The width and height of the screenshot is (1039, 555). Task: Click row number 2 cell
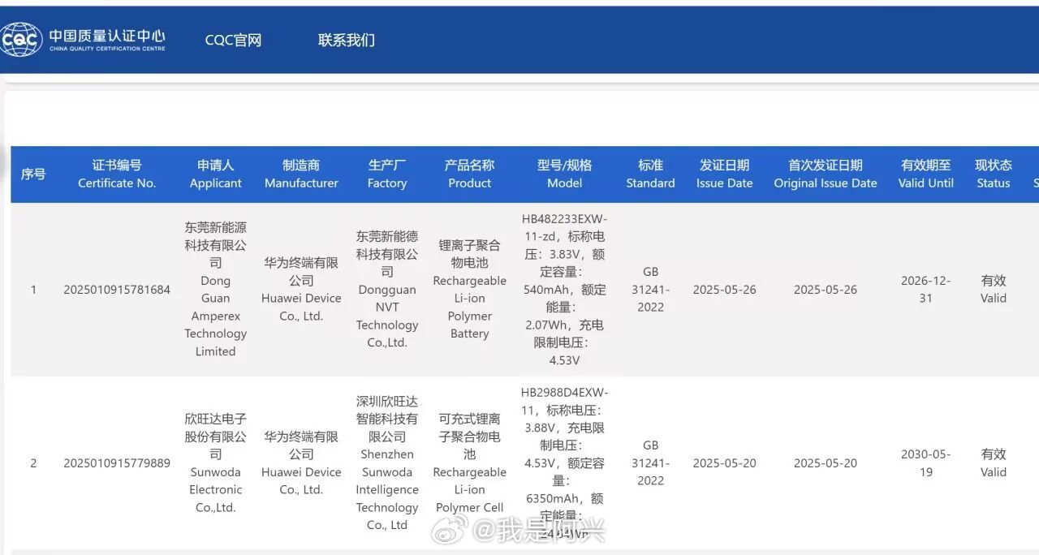(33, 463)
